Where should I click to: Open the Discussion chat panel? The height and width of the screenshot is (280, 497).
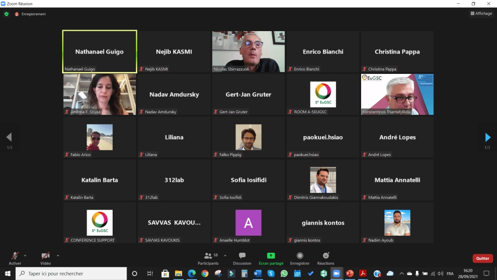[x=242, y=258]
